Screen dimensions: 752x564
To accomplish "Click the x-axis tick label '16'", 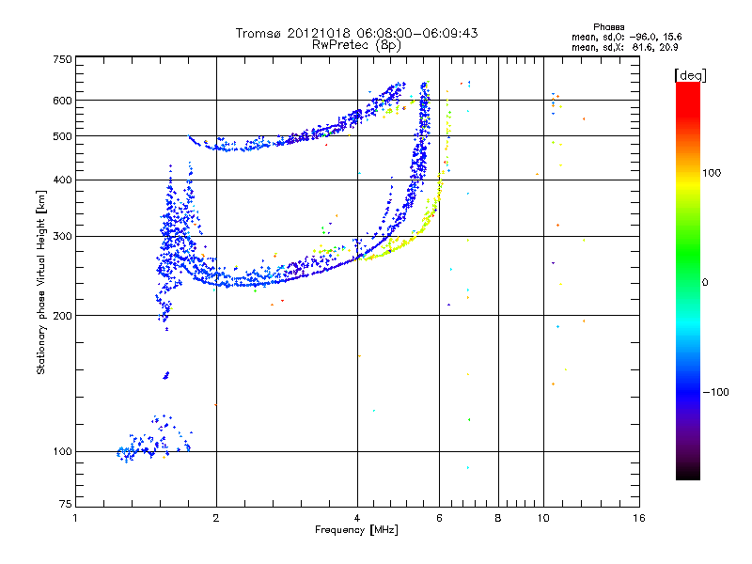I will pyautogui.click(x=639, y=518).
